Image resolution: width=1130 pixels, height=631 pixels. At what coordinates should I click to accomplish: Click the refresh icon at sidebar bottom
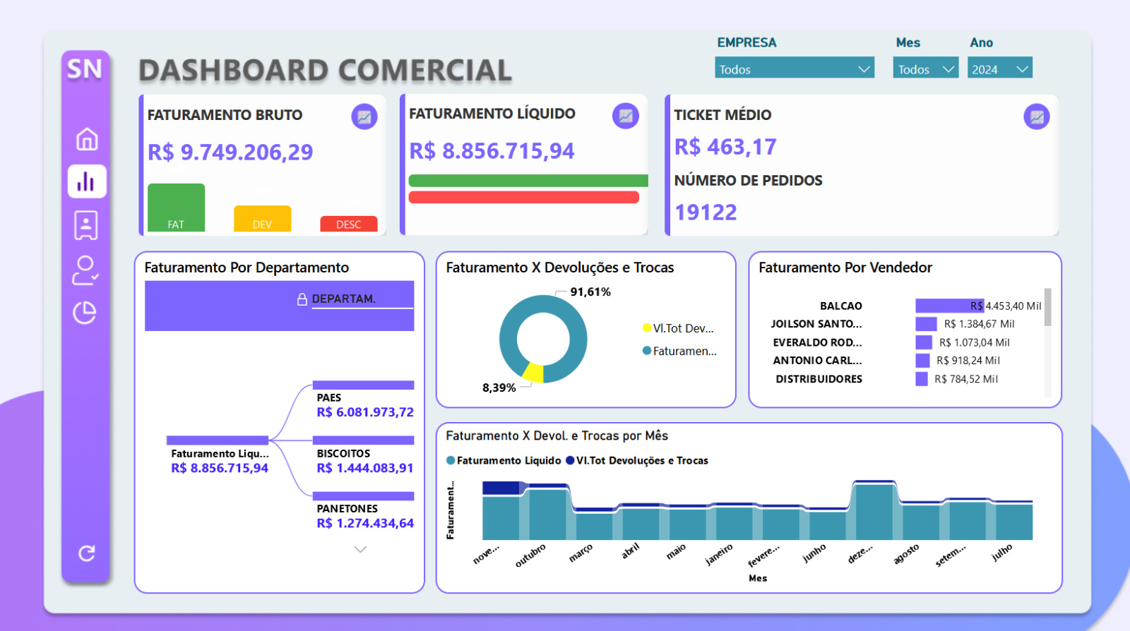[x=87, y=553]
